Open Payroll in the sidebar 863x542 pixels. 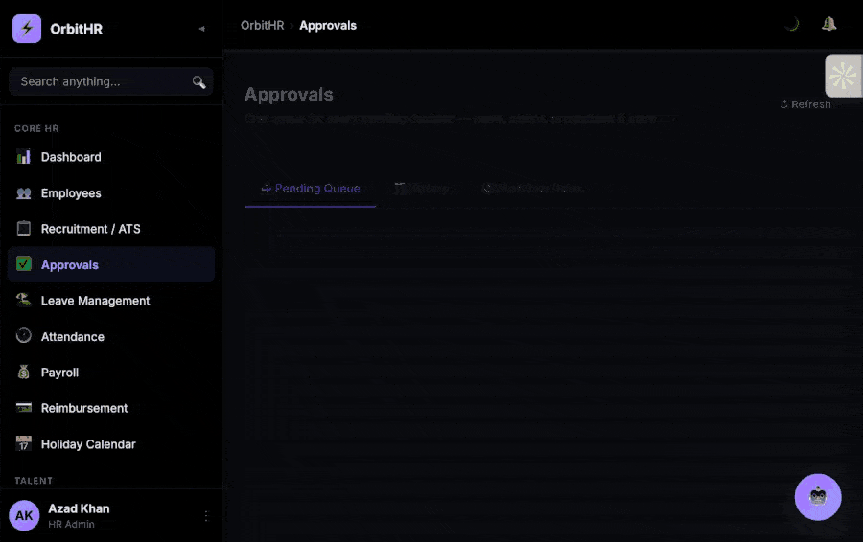click(x=110, y=373)
